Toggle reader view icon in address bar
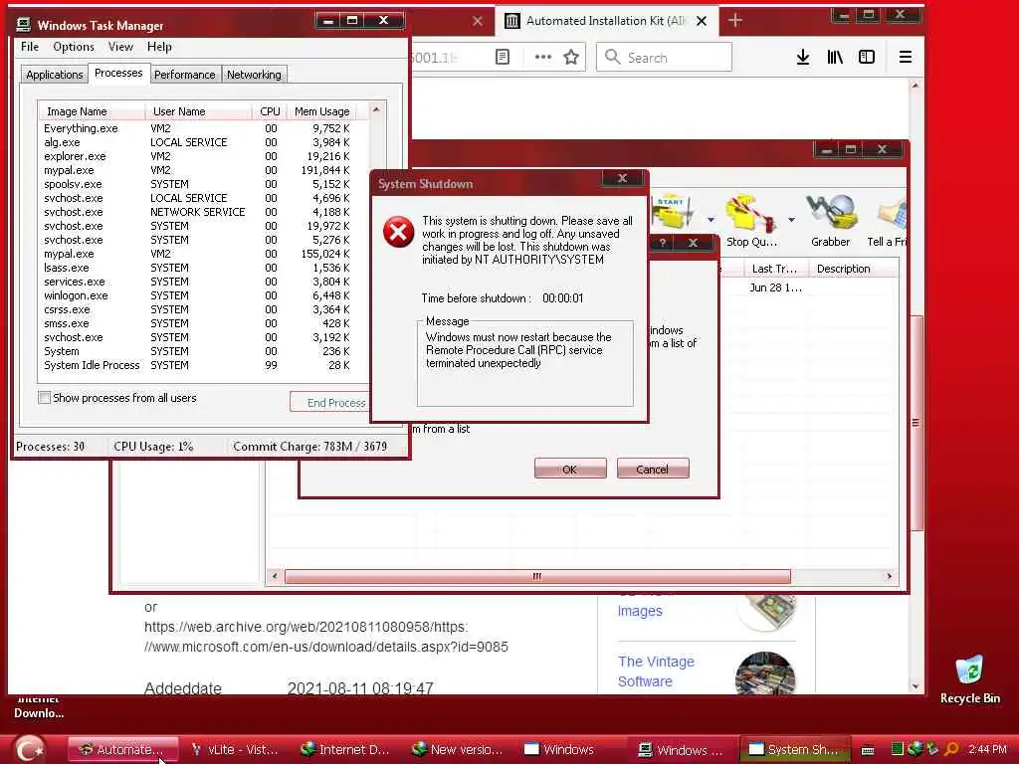Image resolution: width=1019 pixels, height=764 pixels. coord(503,57)
